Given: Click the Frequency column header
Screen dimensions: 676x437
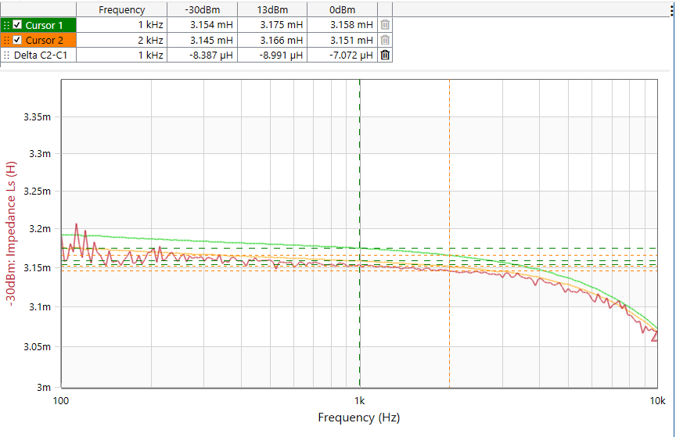Looking at the screenshot, I should (x=121, y=10).
